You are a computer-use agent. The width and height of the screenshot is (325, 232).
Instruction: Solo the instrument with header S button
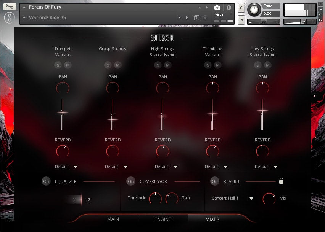click(x=241, y=8)
